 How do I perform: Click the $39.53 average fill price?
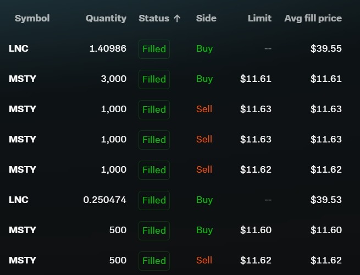tap(326, 200)
